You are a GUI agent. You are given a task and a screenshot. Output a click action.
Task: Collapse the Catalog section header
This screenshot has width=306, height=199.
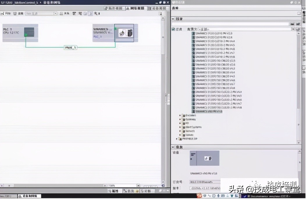tap(173, 19)
